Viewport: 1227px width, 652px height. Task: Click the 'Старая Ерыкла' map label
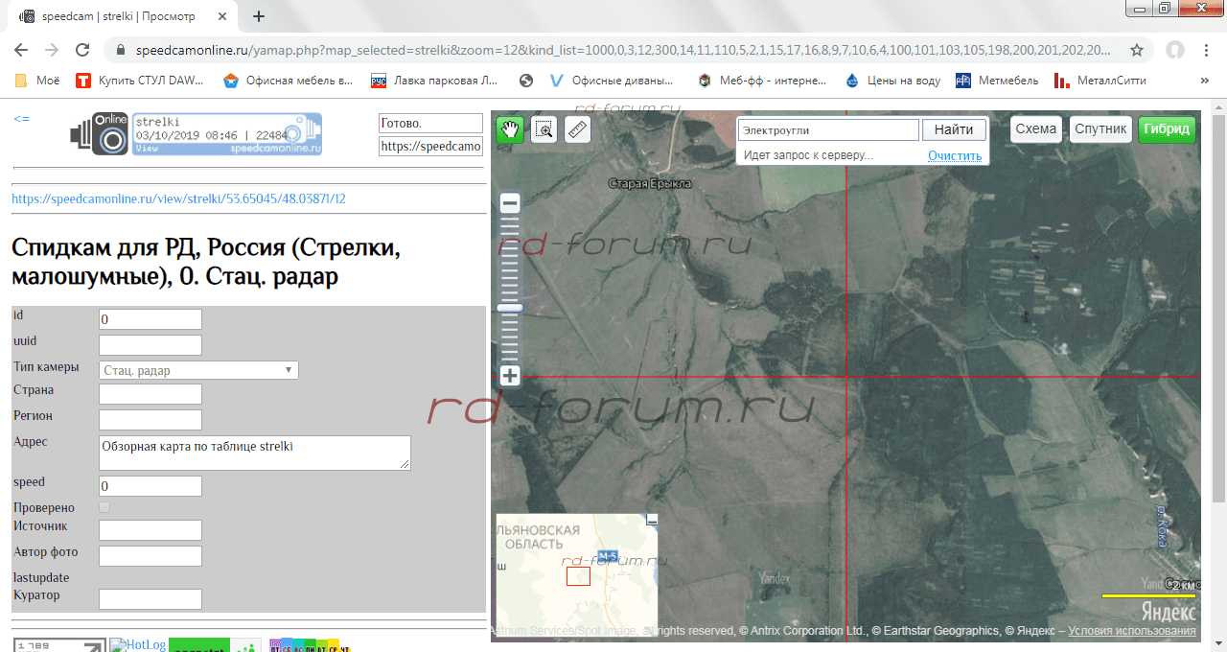[x=651, y=183]
